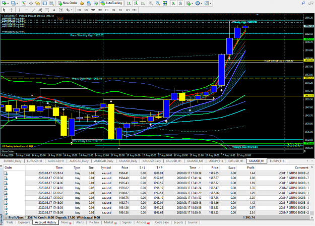The width and height of the screenshot is (315, 226).
Task: Sort by the Symbol column header
Action: point(106,167)
